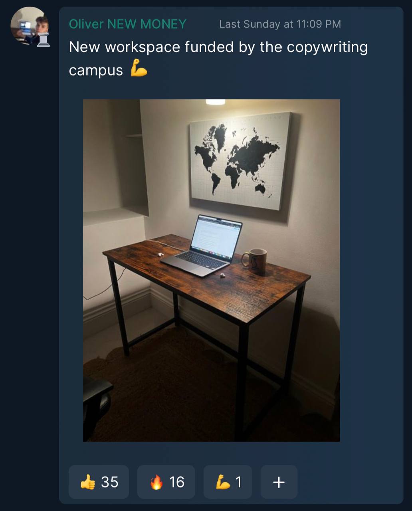Toggle the flexed bicep reaction showing 1
Screen dimensions: 412x511
(228, 482)
